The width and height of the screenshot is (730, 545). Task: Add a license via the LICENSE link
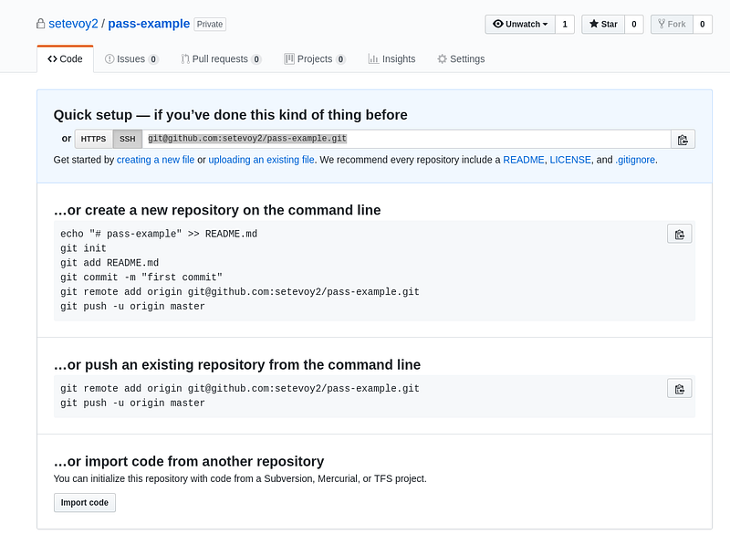pyautogui.click(x=570, y=160)
